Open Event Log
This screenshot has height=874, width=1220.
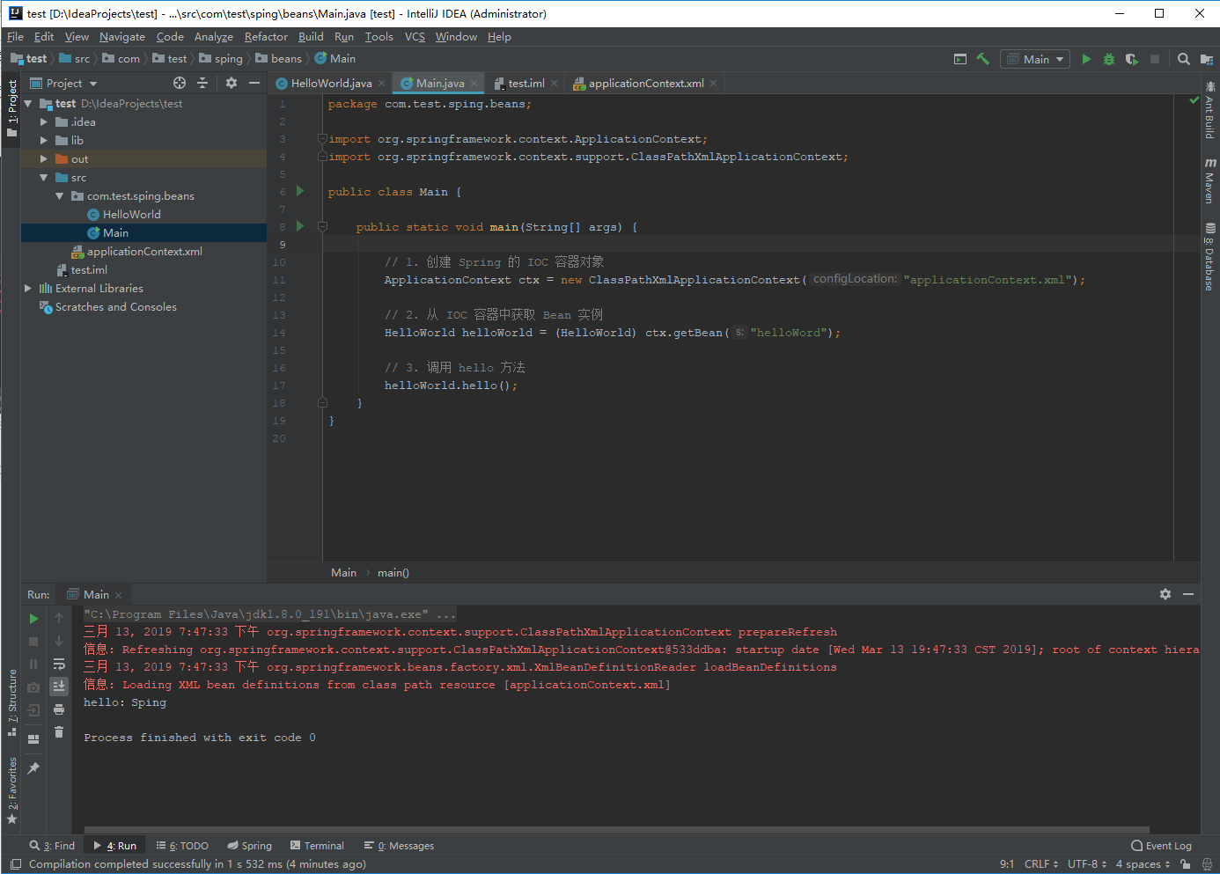1161,846
